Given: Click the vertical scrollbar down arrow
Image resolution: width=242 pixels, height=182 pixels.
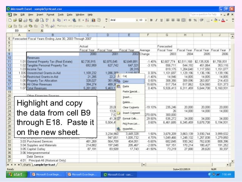Looking at the screenshot, I should pyautogui.click(x=233, y=161).
